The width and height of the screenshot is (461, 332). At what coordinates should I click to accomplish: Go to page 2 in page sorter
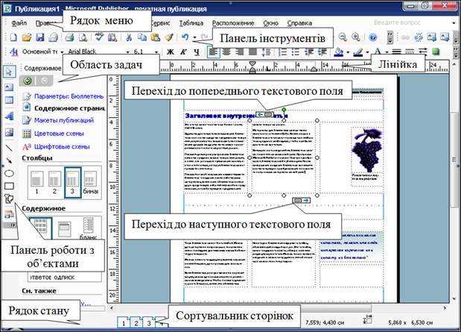(x=136, y=322)
